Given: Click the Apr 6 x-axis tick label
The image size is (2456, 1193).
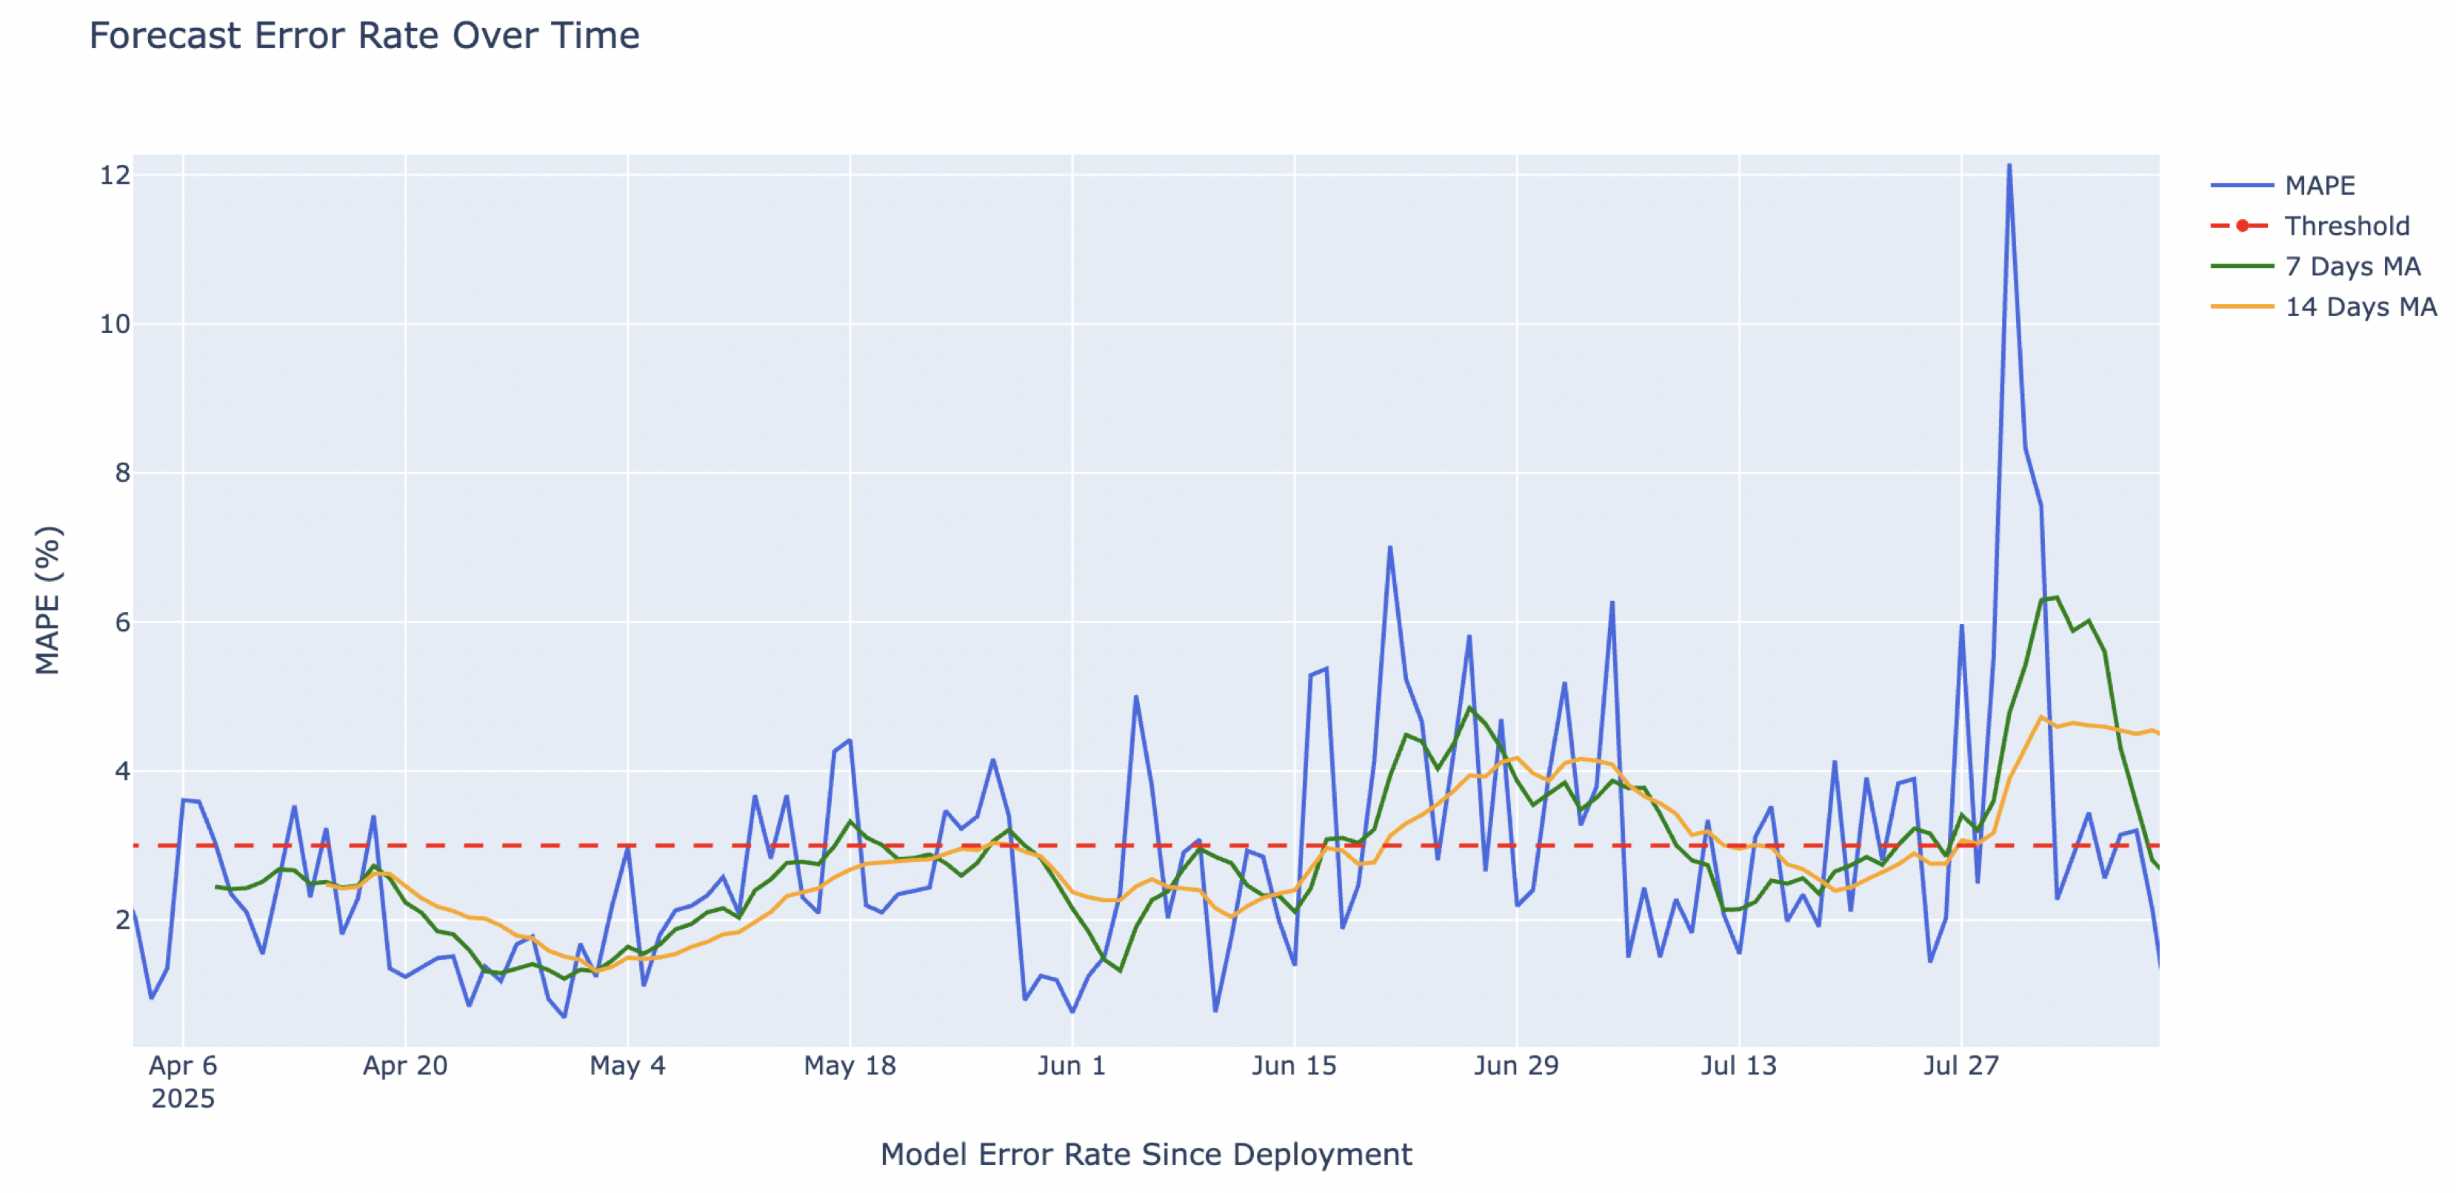Looking at the screenshot, I should (x=183, y=1065).
